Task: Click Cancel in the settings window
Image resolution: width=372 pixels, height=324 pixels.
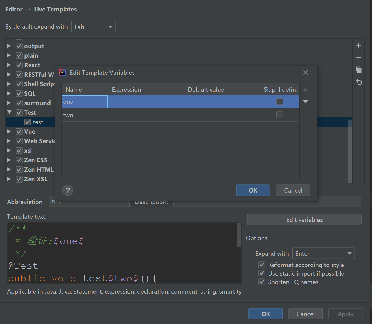Action: [305, 314]
